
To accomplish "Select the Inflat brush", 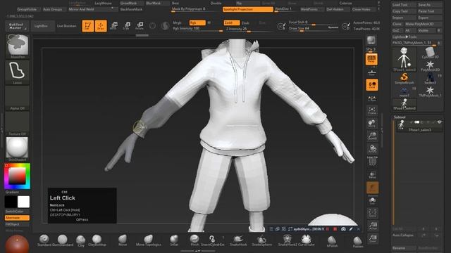I will (x=174, y=240).
